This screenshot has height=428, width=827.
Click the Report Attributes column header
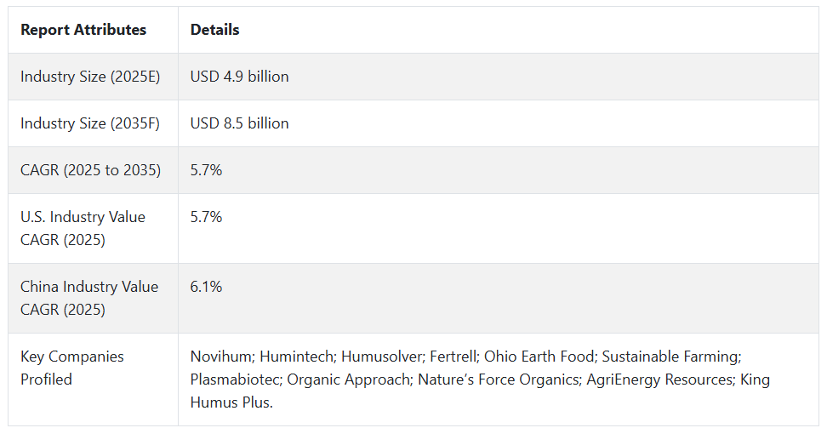83,30
